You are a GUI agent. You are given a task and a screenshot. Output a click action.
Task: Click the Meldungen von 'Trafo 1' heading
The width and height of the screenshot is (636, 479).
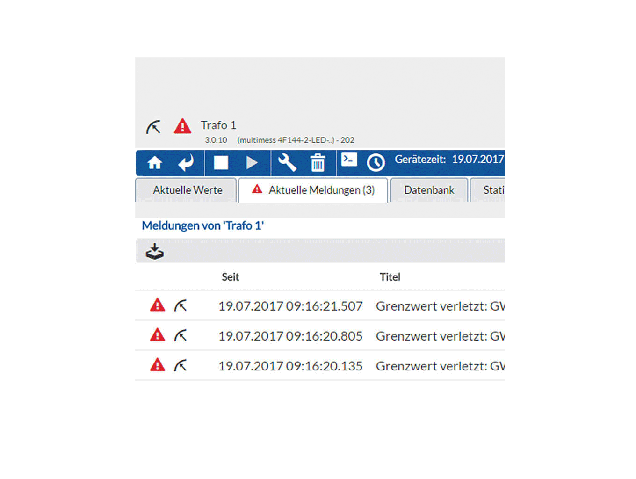[202, 225]
